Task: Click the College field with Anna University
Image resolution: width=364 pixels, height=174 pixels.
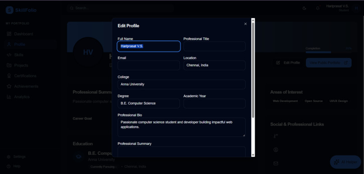Action: point(182,84)
